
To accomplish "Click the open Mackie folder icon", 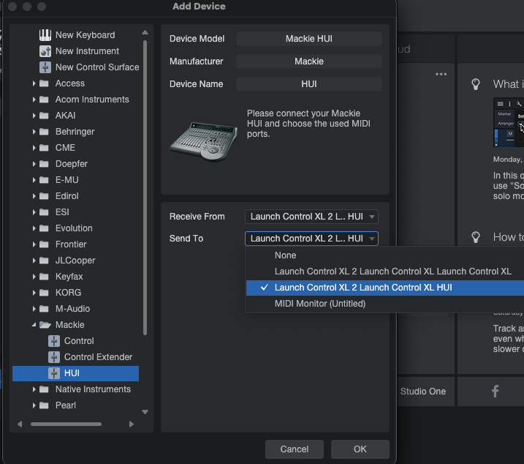I will pos(45,325).
